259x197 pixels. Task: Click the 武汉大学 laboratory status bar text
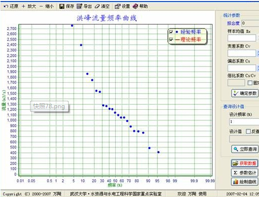coord(116,194)
